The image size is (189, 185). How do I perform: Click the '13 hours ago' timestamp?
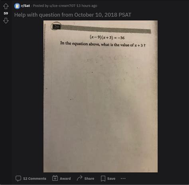(x=87, y=6)
